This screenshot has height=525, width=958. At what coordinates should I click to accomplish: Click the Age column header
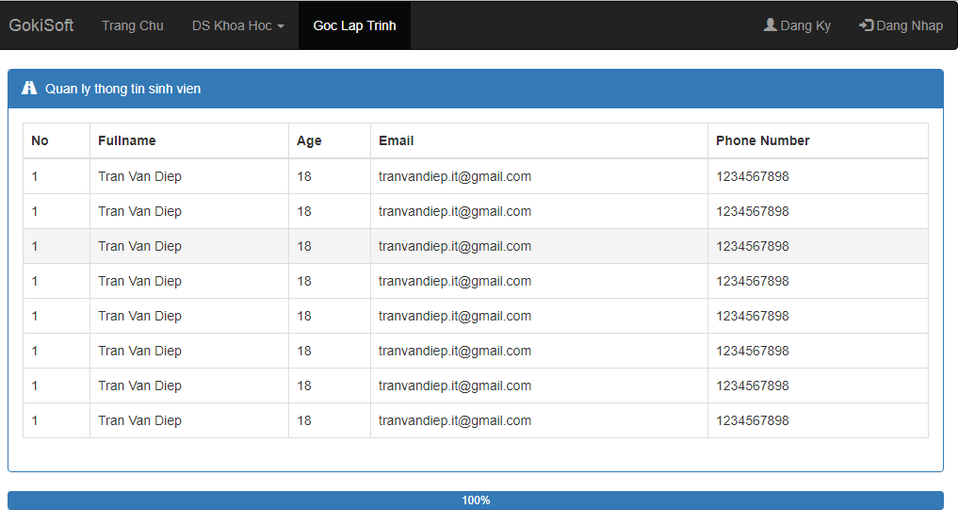pyautogui.click(x=309, y=140)
